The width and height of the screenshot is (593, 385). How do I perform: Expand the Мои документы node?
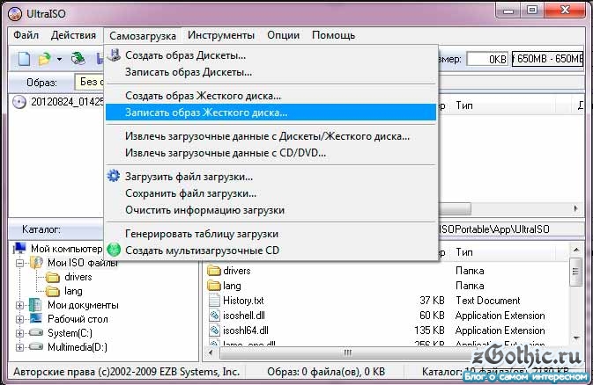click(x=19, y=305)
